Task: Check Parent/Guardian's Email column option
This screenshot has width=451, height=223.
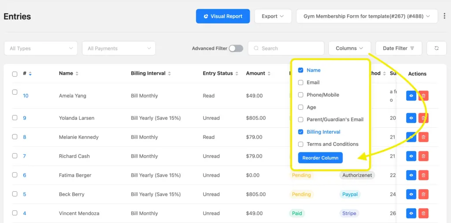Action: (x=300, y=119)
